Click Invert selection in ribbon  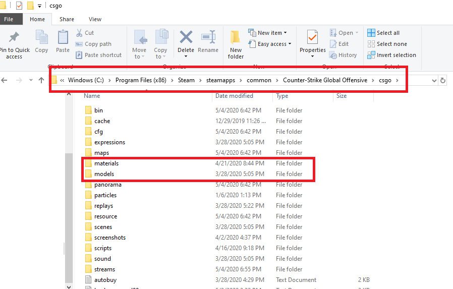pos(392,55)
